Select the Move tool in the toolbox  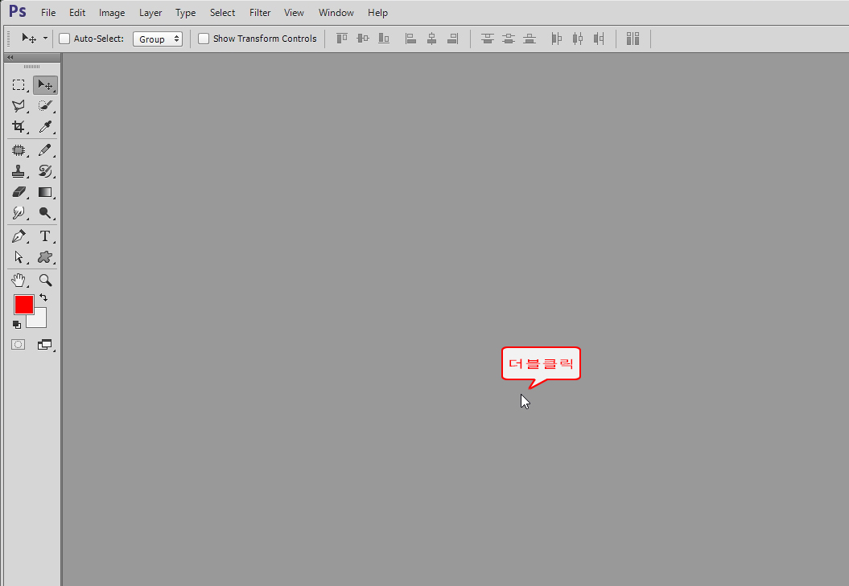coord(45,85)
